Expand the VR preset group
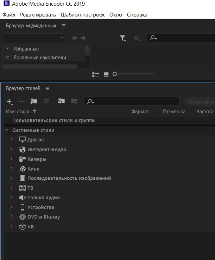 pos(11,226)
